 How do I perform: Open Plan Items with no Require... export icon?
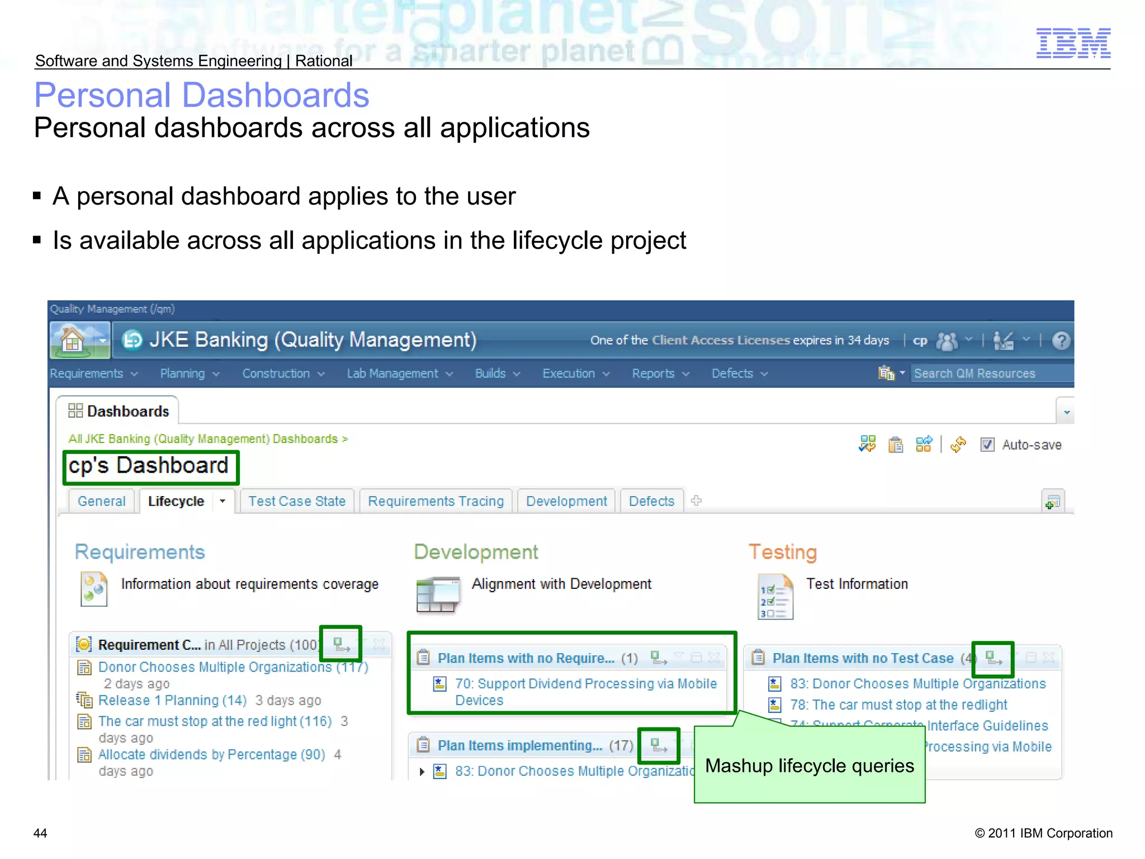tap(659, 658)
